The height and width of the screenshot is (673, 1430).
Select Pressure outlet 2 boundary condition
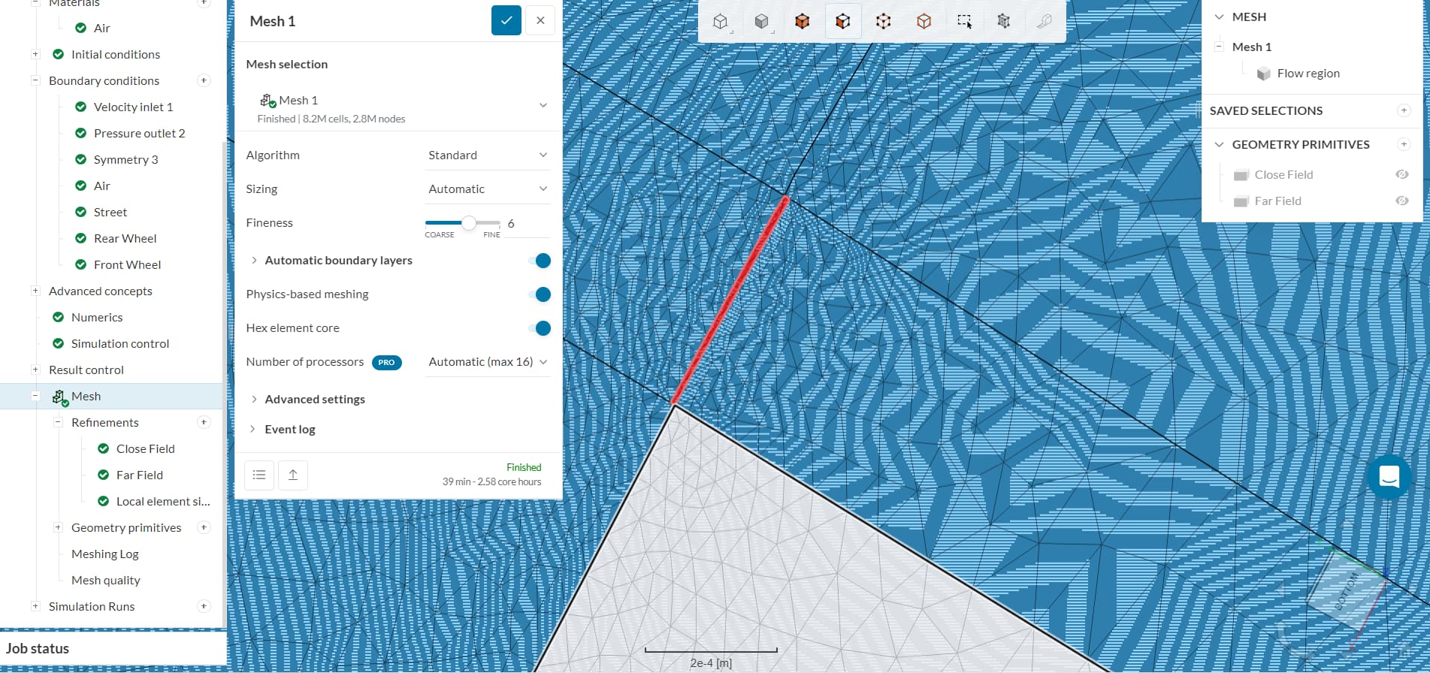139,133
